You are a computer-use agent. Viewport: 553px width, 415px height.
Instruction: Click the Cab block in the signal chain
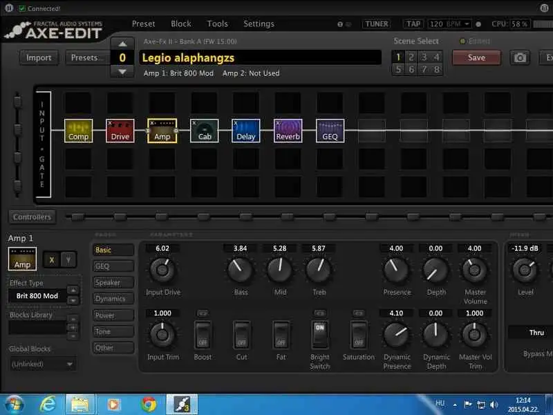[x=205, y=130]
